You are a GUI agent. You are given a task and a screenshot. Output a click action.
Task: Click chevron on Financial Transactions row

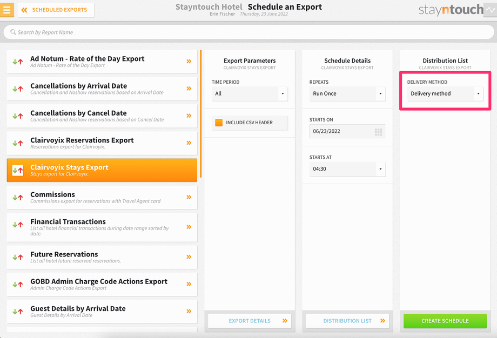tap(189, 227)
